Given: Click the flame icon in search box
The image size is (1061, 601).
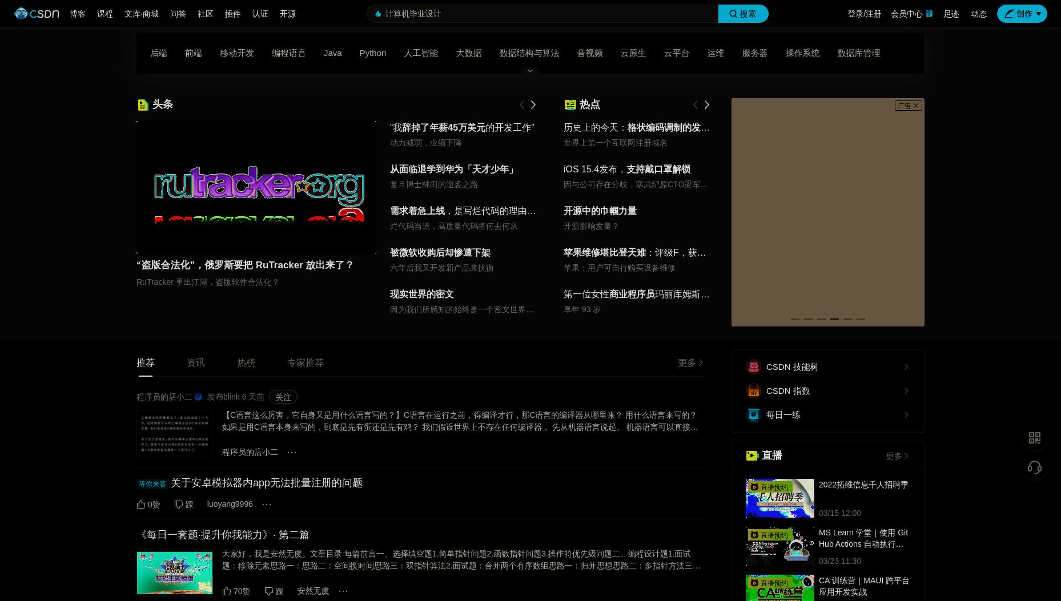Looking at the screenshot, I should point(378,14).
